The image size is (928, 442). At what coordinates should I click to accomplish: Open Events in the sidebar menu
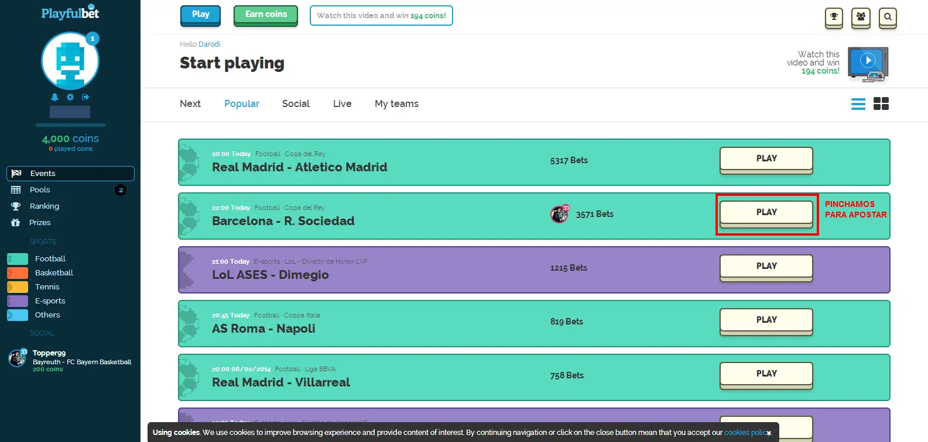(70, 174)
